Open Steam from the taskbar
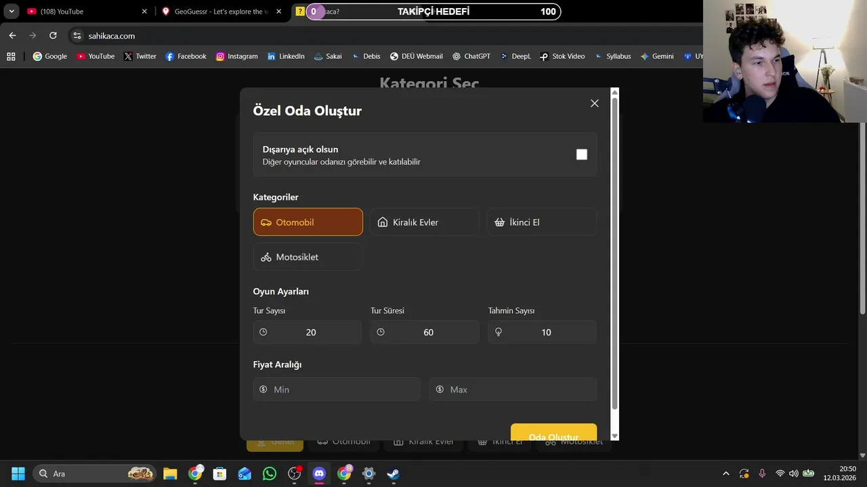Screen dimensions: 867x487 pos(394,473)
